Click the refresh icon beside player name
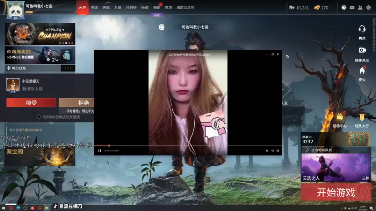The image size is (376, 211). point(162,27)
